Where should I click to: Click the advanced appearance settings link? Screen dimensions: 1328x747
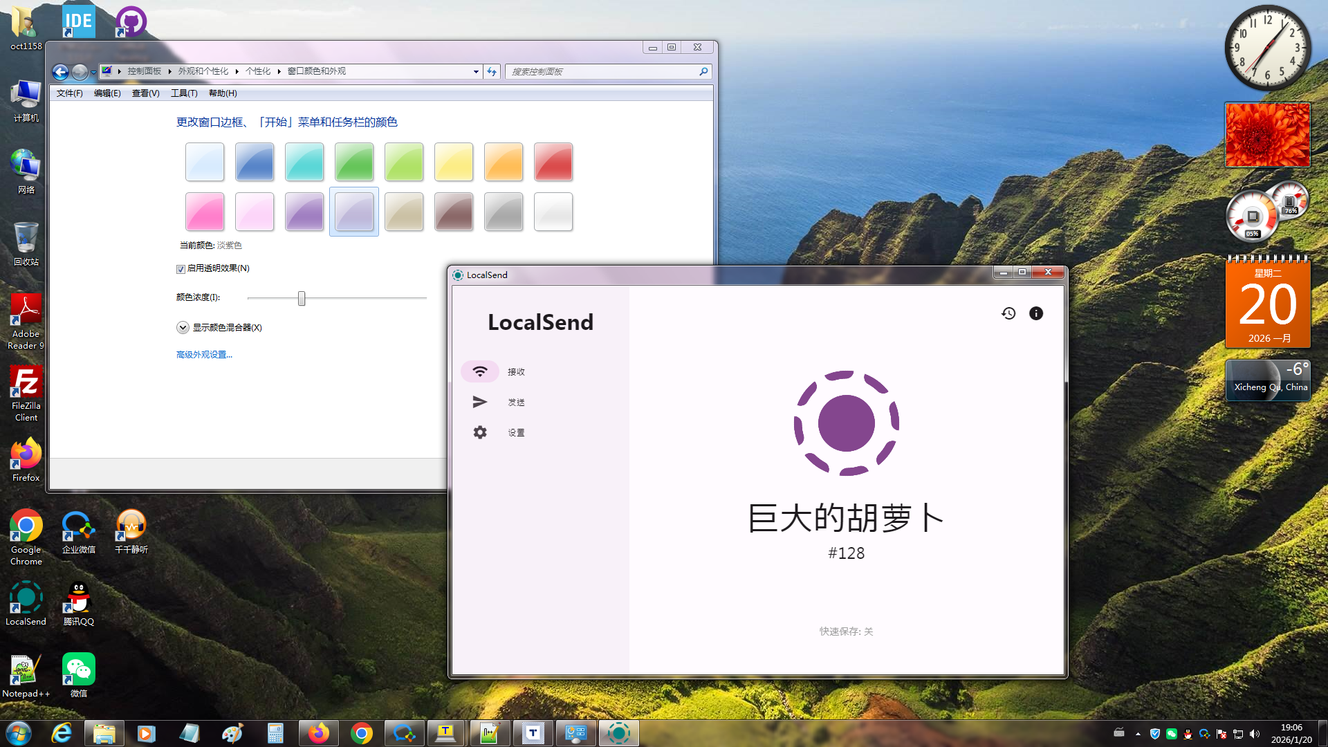[x=204, y=355]
